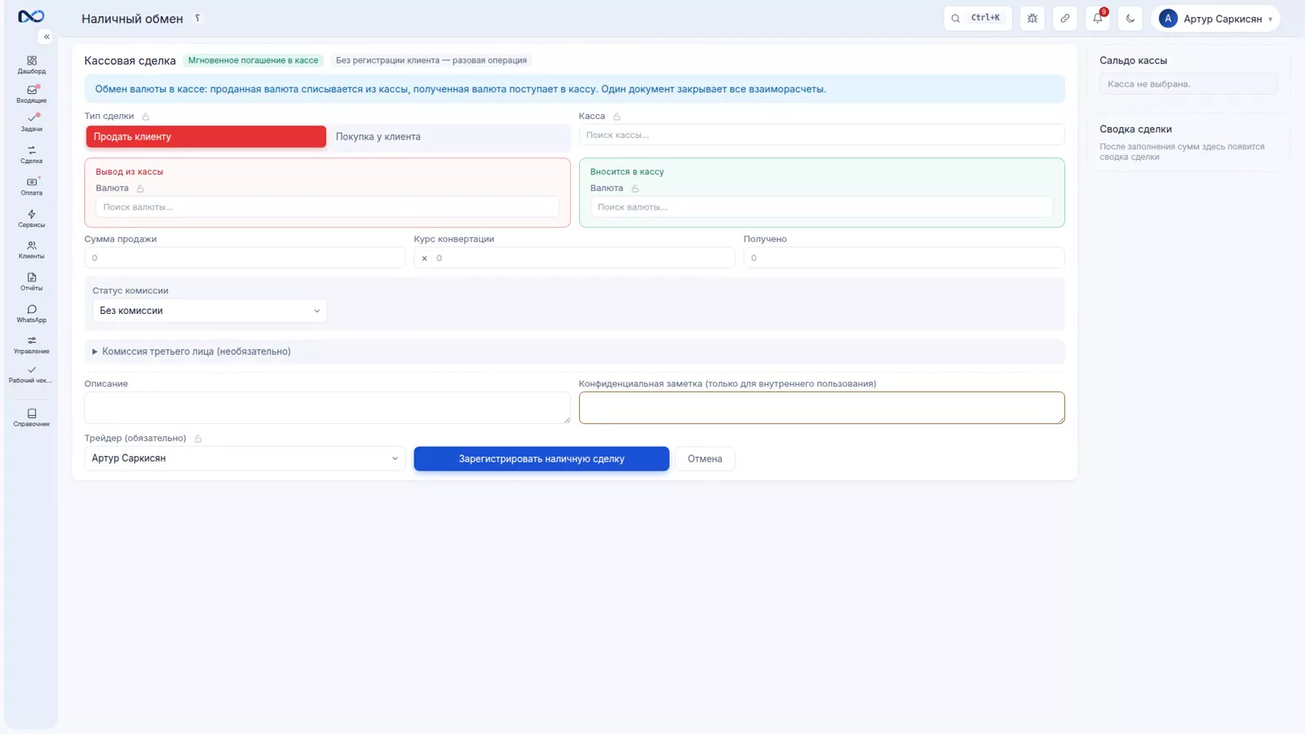
Task: Open the search box with Ctrl+K hint
Action: pos(977,18)
